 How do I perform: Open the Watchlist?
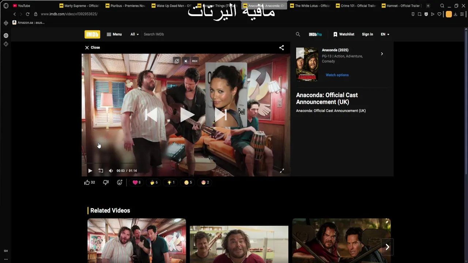pos(344,34)
